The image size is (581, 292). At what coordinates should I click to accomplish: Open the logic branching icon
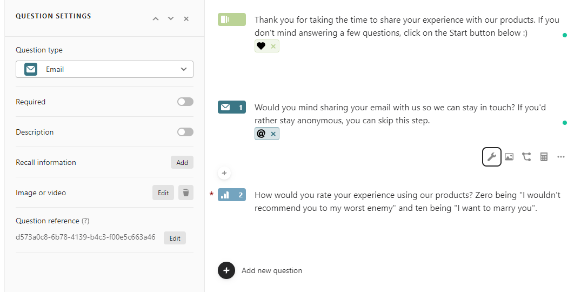526,157
